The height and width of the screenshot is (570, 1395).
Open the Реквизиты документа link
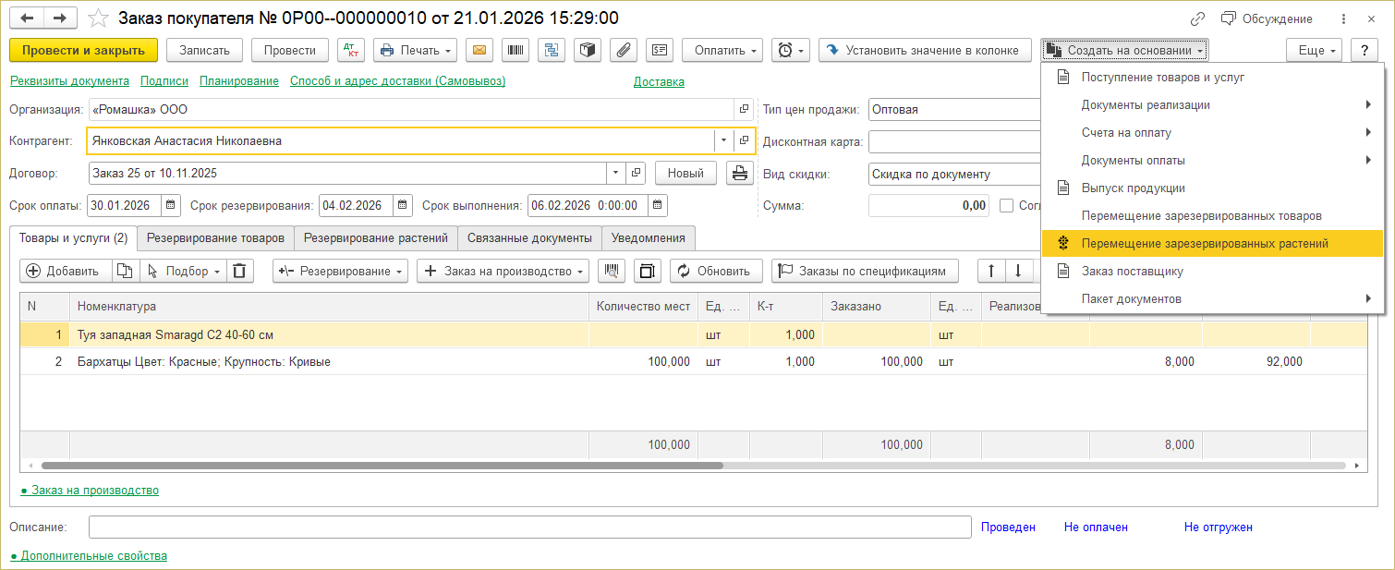coord(69,81)
